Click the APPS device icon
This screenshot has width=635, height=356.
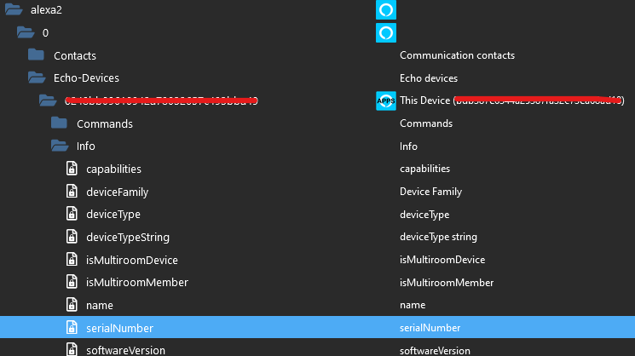pos(386,100)
